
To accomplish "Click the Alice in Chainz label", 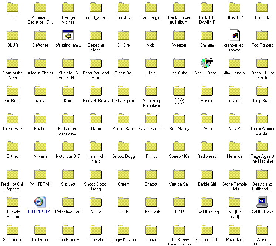I will [x=40, y=73].
